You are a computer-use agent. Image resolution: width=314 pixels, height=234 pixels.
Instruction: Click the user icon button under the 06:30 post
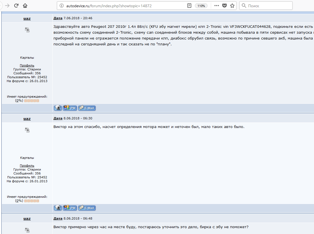(x=58, y=208)
